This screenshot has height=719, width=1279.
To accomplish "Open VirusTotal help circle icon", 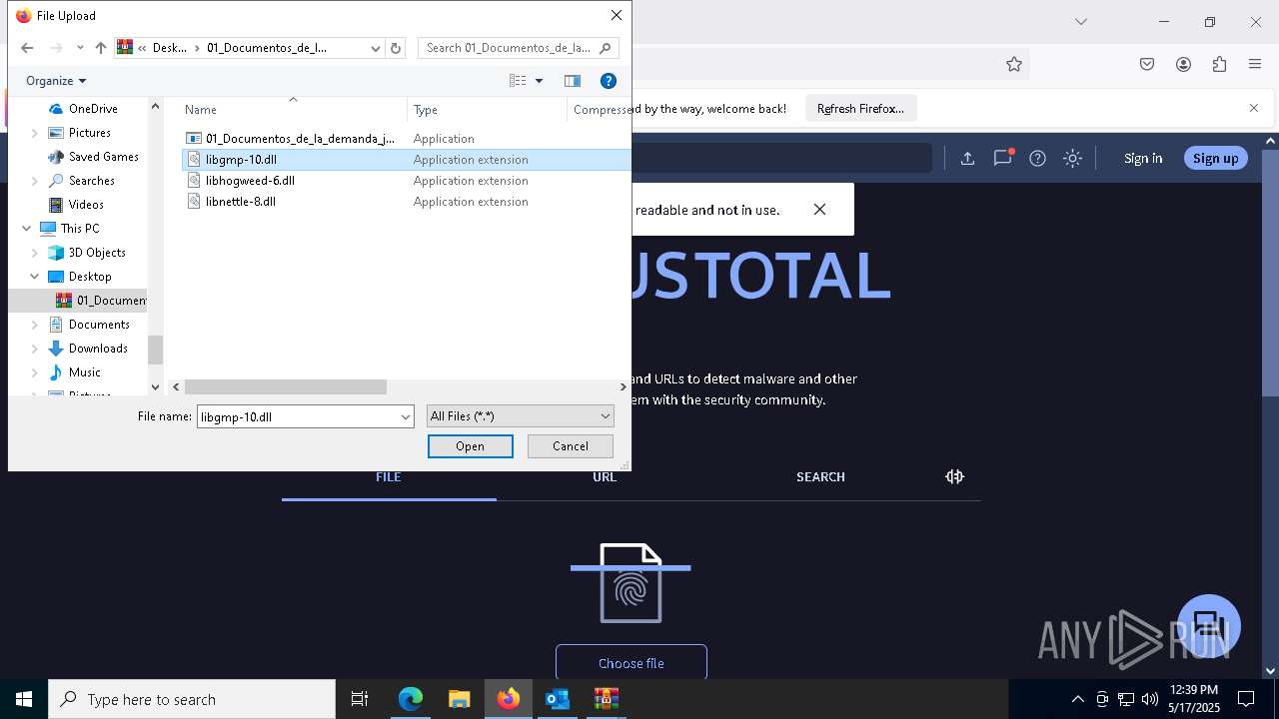I will (x=1038, y=158).
